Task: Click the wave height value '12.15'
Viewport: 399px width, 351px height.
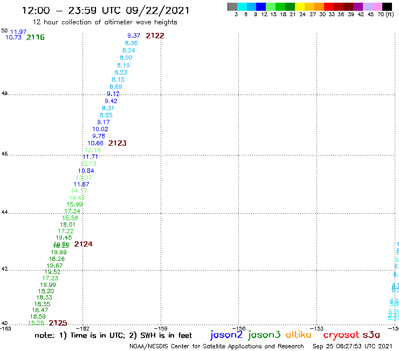Action: 93,150
